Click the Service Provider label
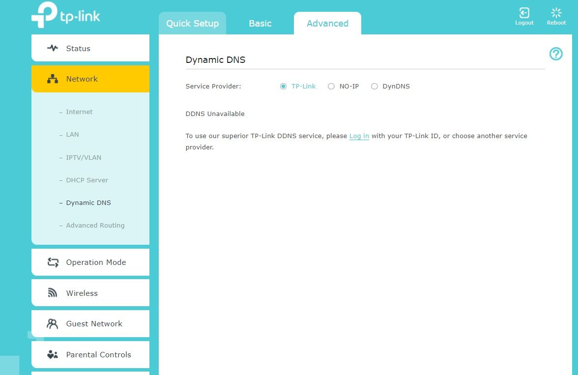This screenshot has width=578, height=375. click(213, 87)
